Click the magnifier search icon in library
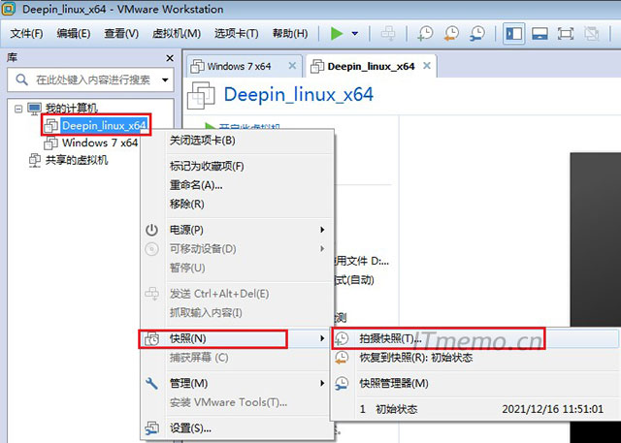Screen dimensions: 621x443 21,79
